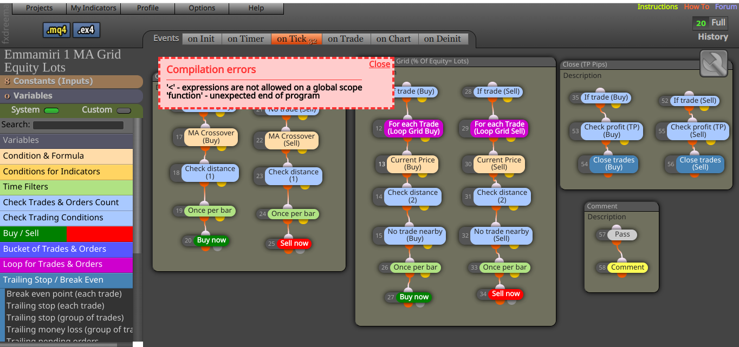Open the Instructions link
Screen dimensions: 739x347
657,7
